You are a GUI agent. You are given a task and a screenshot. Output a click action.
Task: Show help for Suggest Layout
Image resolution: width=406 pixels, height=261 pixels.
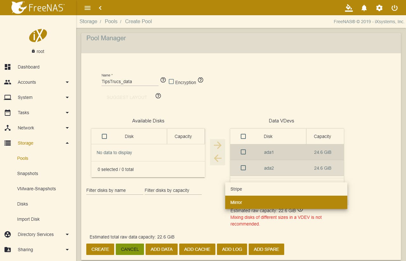coord(158,96)
